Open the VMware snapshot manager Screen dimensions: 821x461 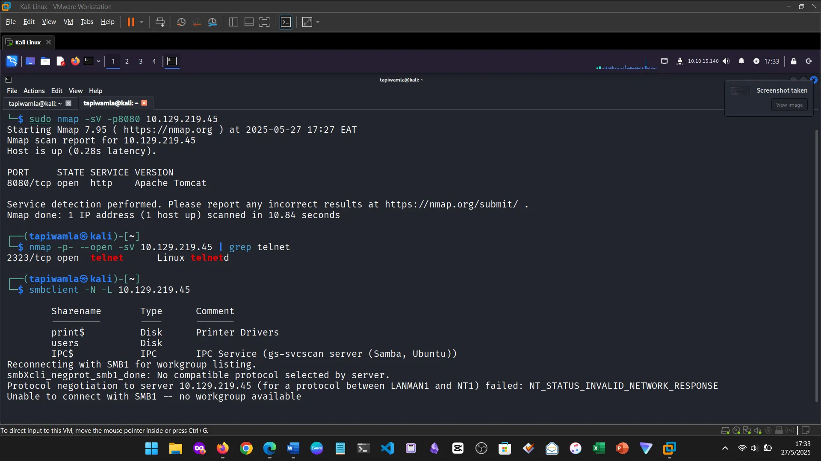tap(213, 22)
